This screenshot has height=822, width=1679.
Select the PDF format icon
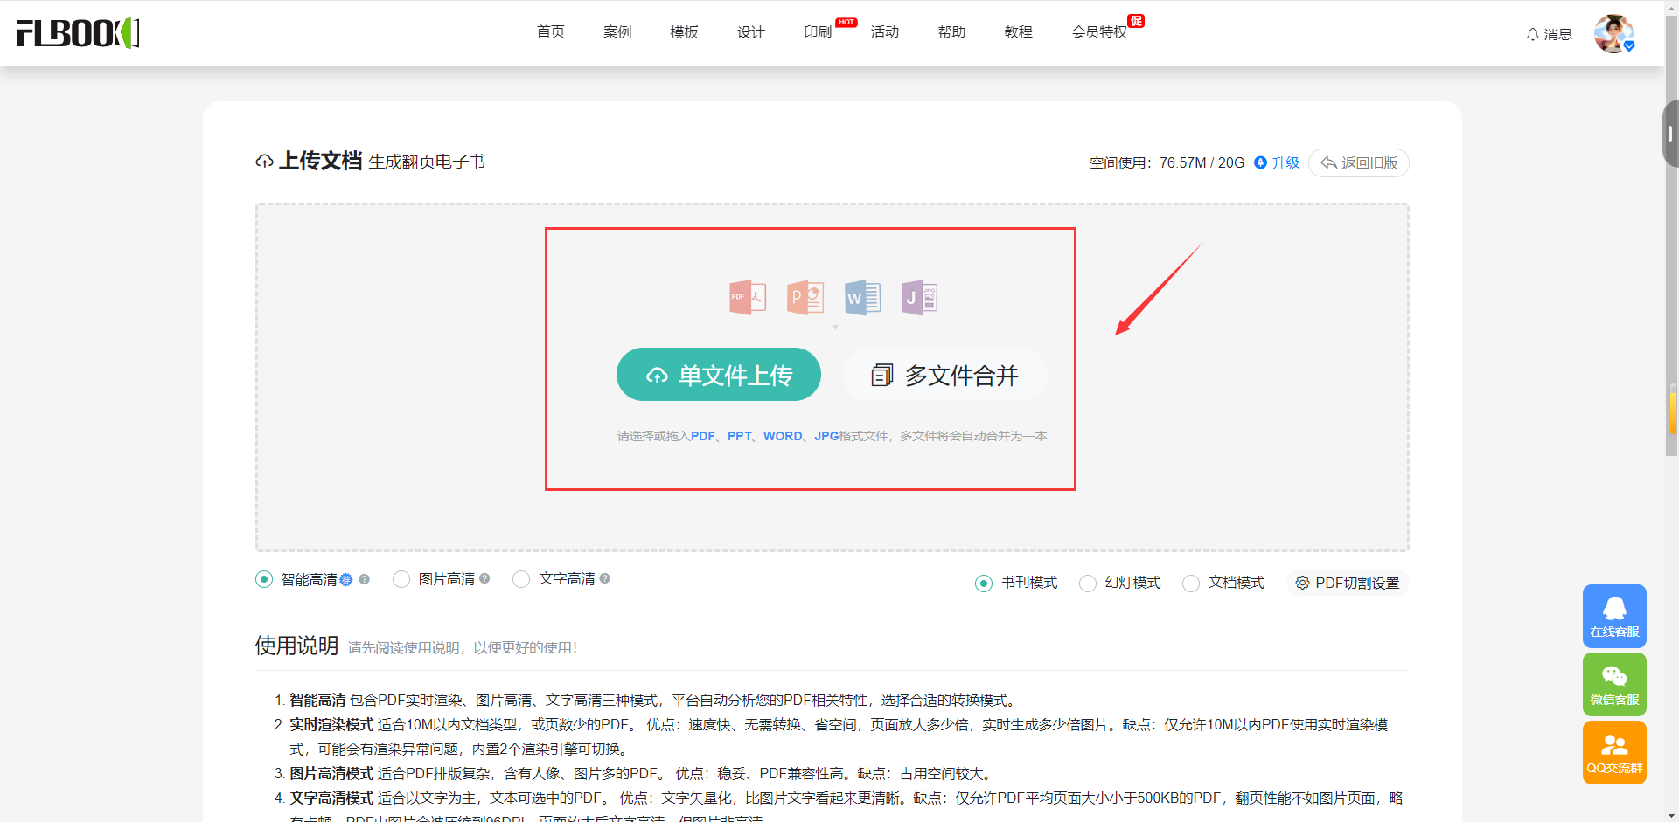(746, 297)
